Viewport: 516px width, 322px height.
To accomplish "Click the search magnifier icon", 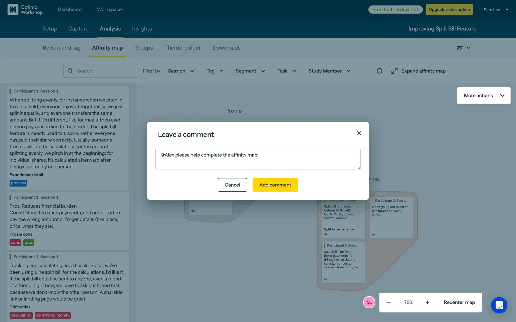I will pyautogui.click(x=70, y=71).
